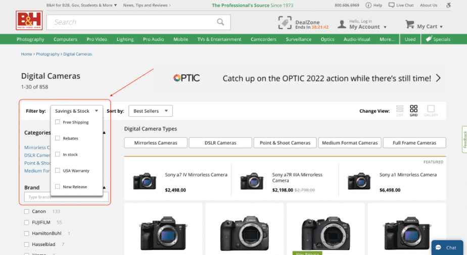This screenshot has width=467, height=255.
Task: Check the In stock filter
Action: (x=58, y=154)
